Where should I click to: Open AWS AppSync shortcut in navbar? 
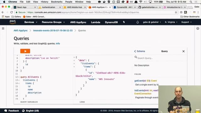tap(78, 22)
